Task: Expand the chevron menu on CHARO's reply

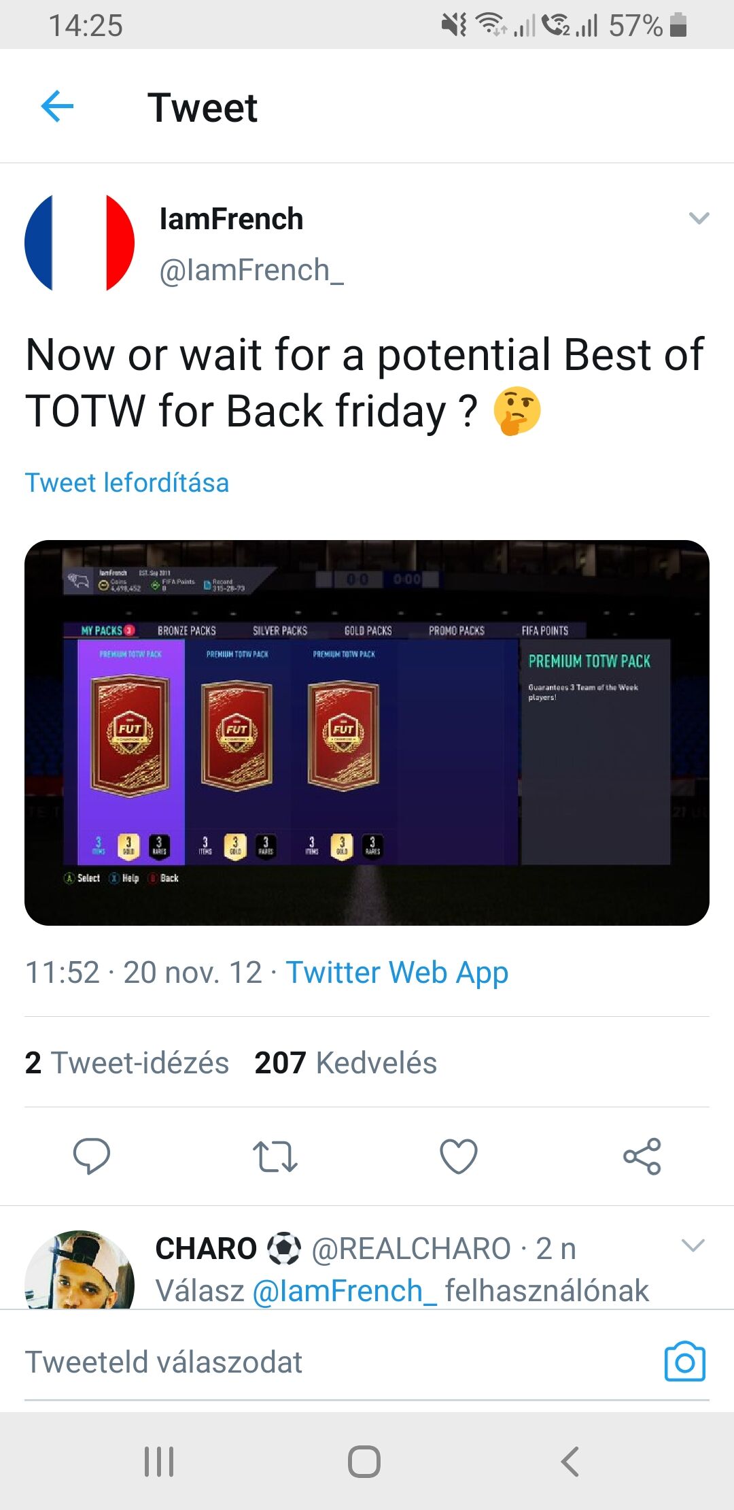Action: pos(693,1245)
